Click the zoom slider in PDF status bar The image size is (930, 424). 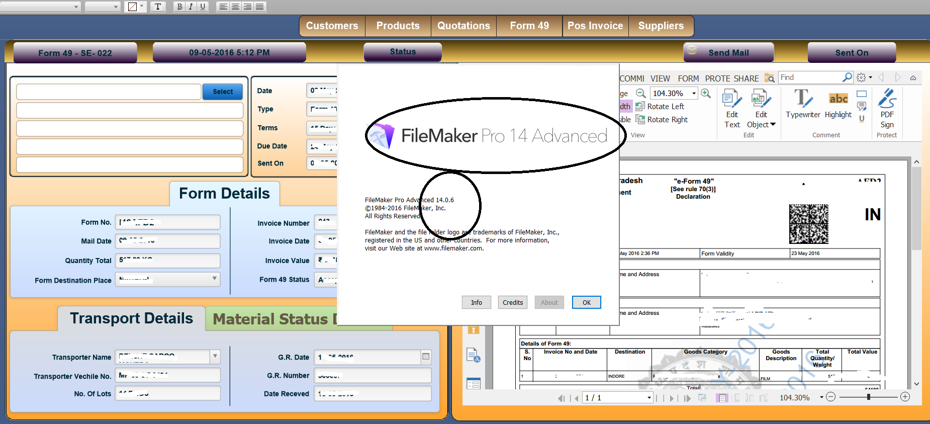tap(868, 397)
